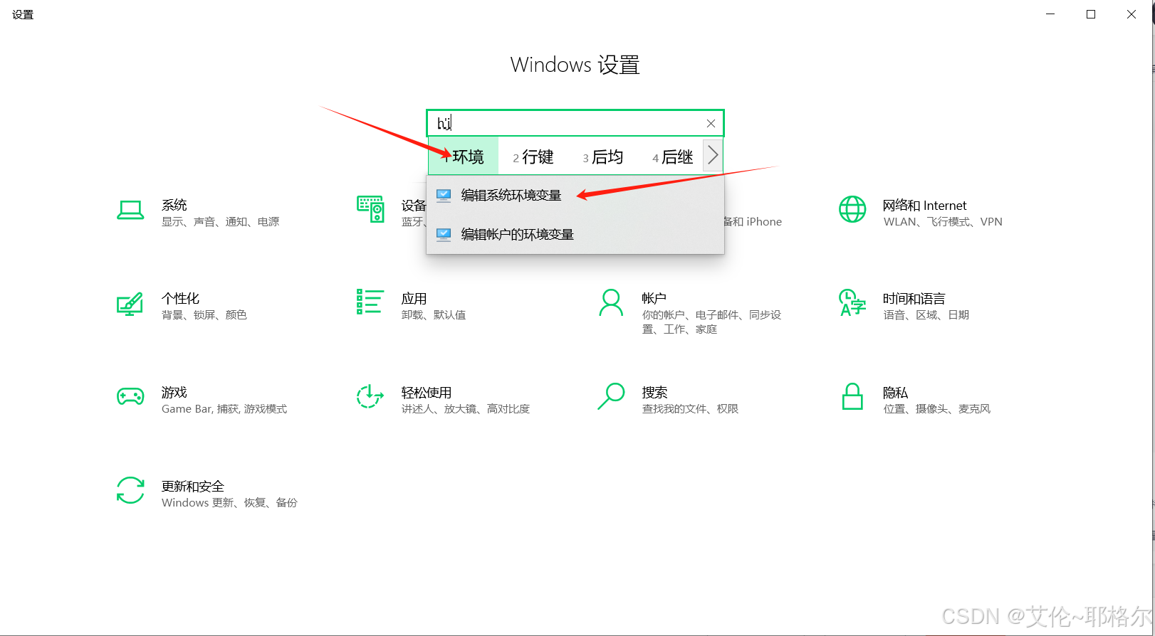Click the 时间和语言 icon
The width and height of the screenshot is (1155, 636).
[852, 302]
